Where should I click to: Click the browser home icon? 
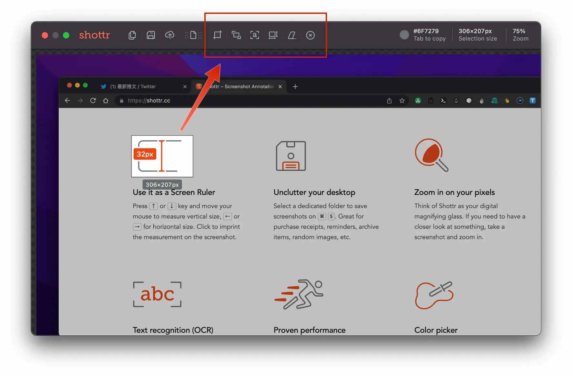point(106,101)
